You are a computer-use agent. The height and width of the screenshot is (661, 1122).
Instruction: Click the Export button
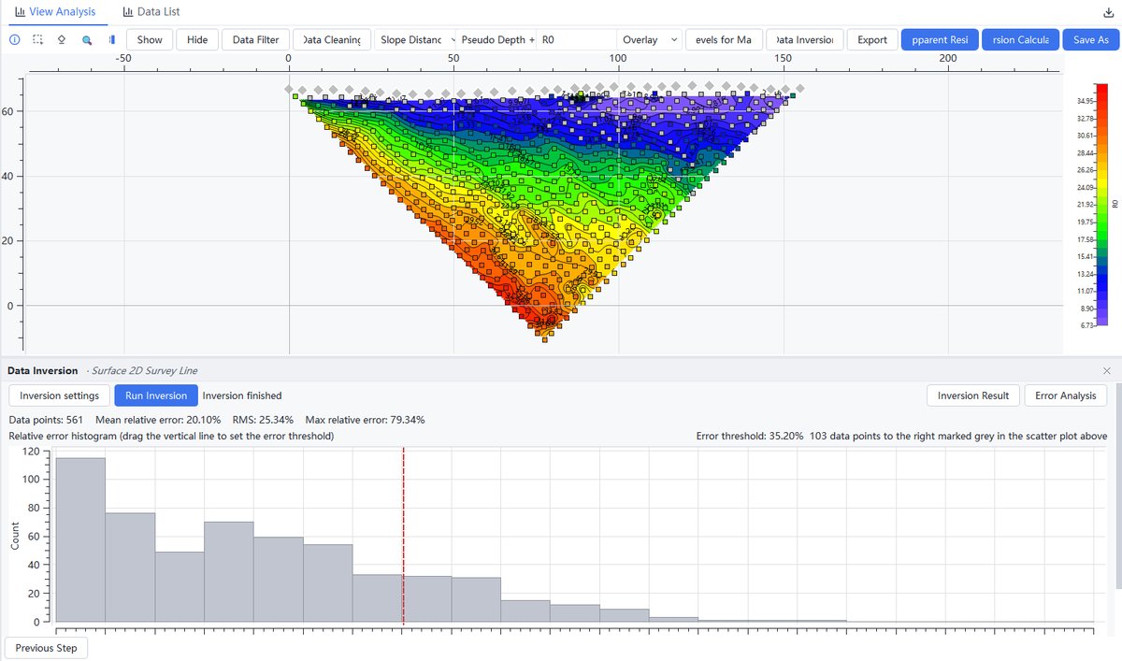(x=872, y=40)
